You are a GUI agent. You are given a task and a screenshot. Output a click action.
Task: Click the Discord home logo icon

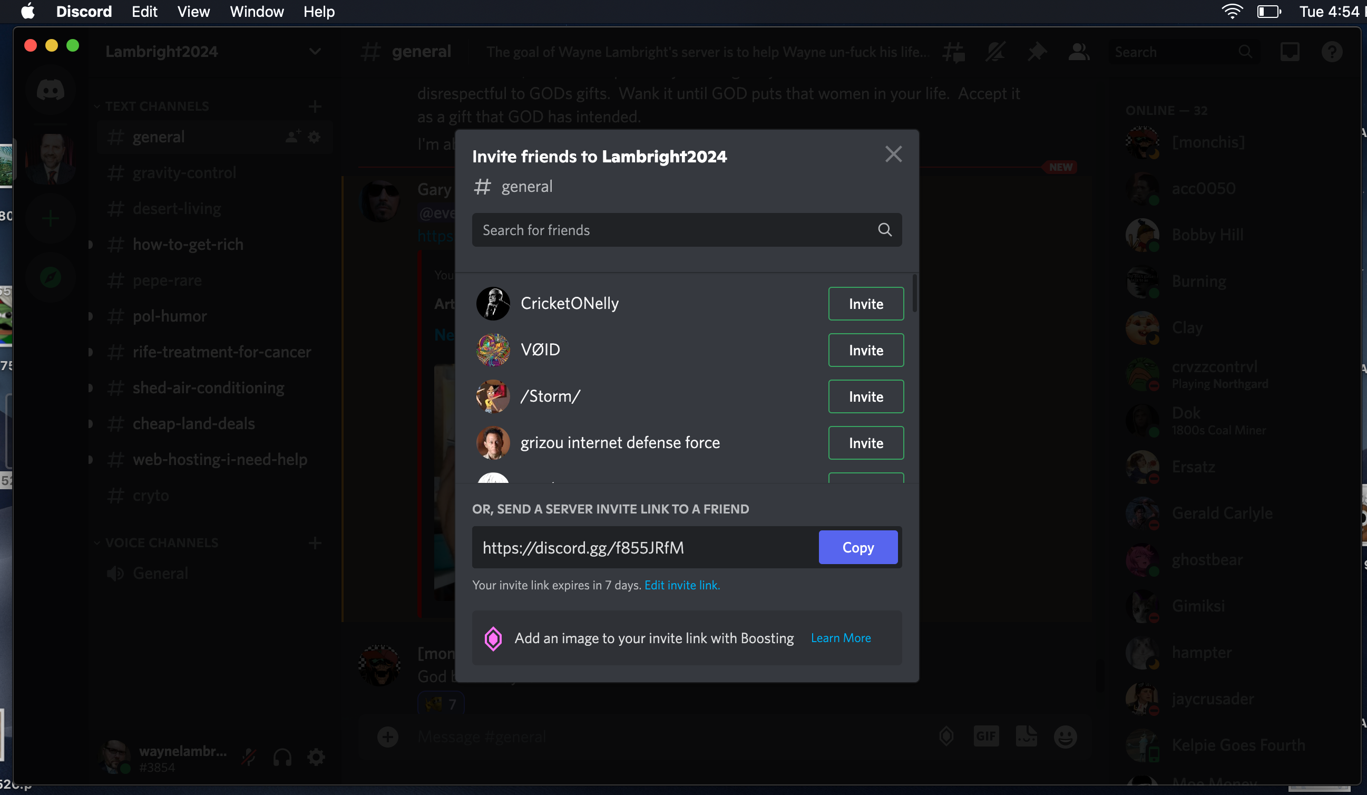point(51,91)
